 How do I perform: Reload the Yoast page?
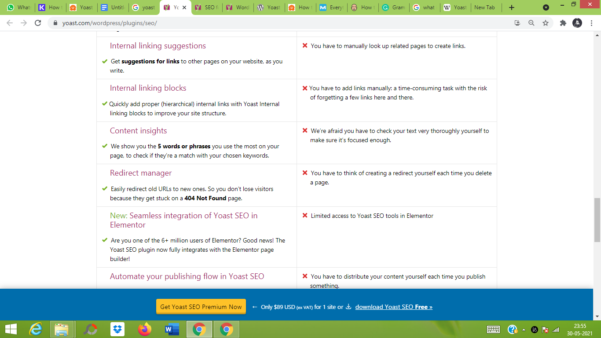coord(38,23)
